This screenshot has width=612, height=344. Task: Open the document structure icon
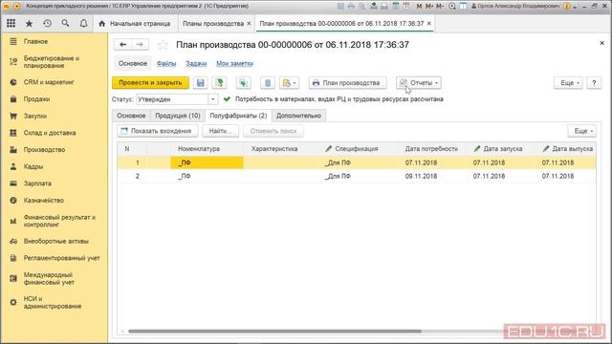tap(243, 83)
